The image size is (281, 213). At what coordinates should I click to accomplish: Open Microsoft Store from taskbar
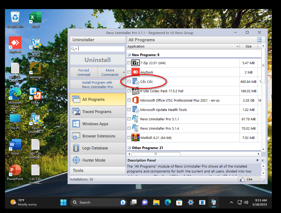pos(179,202)
